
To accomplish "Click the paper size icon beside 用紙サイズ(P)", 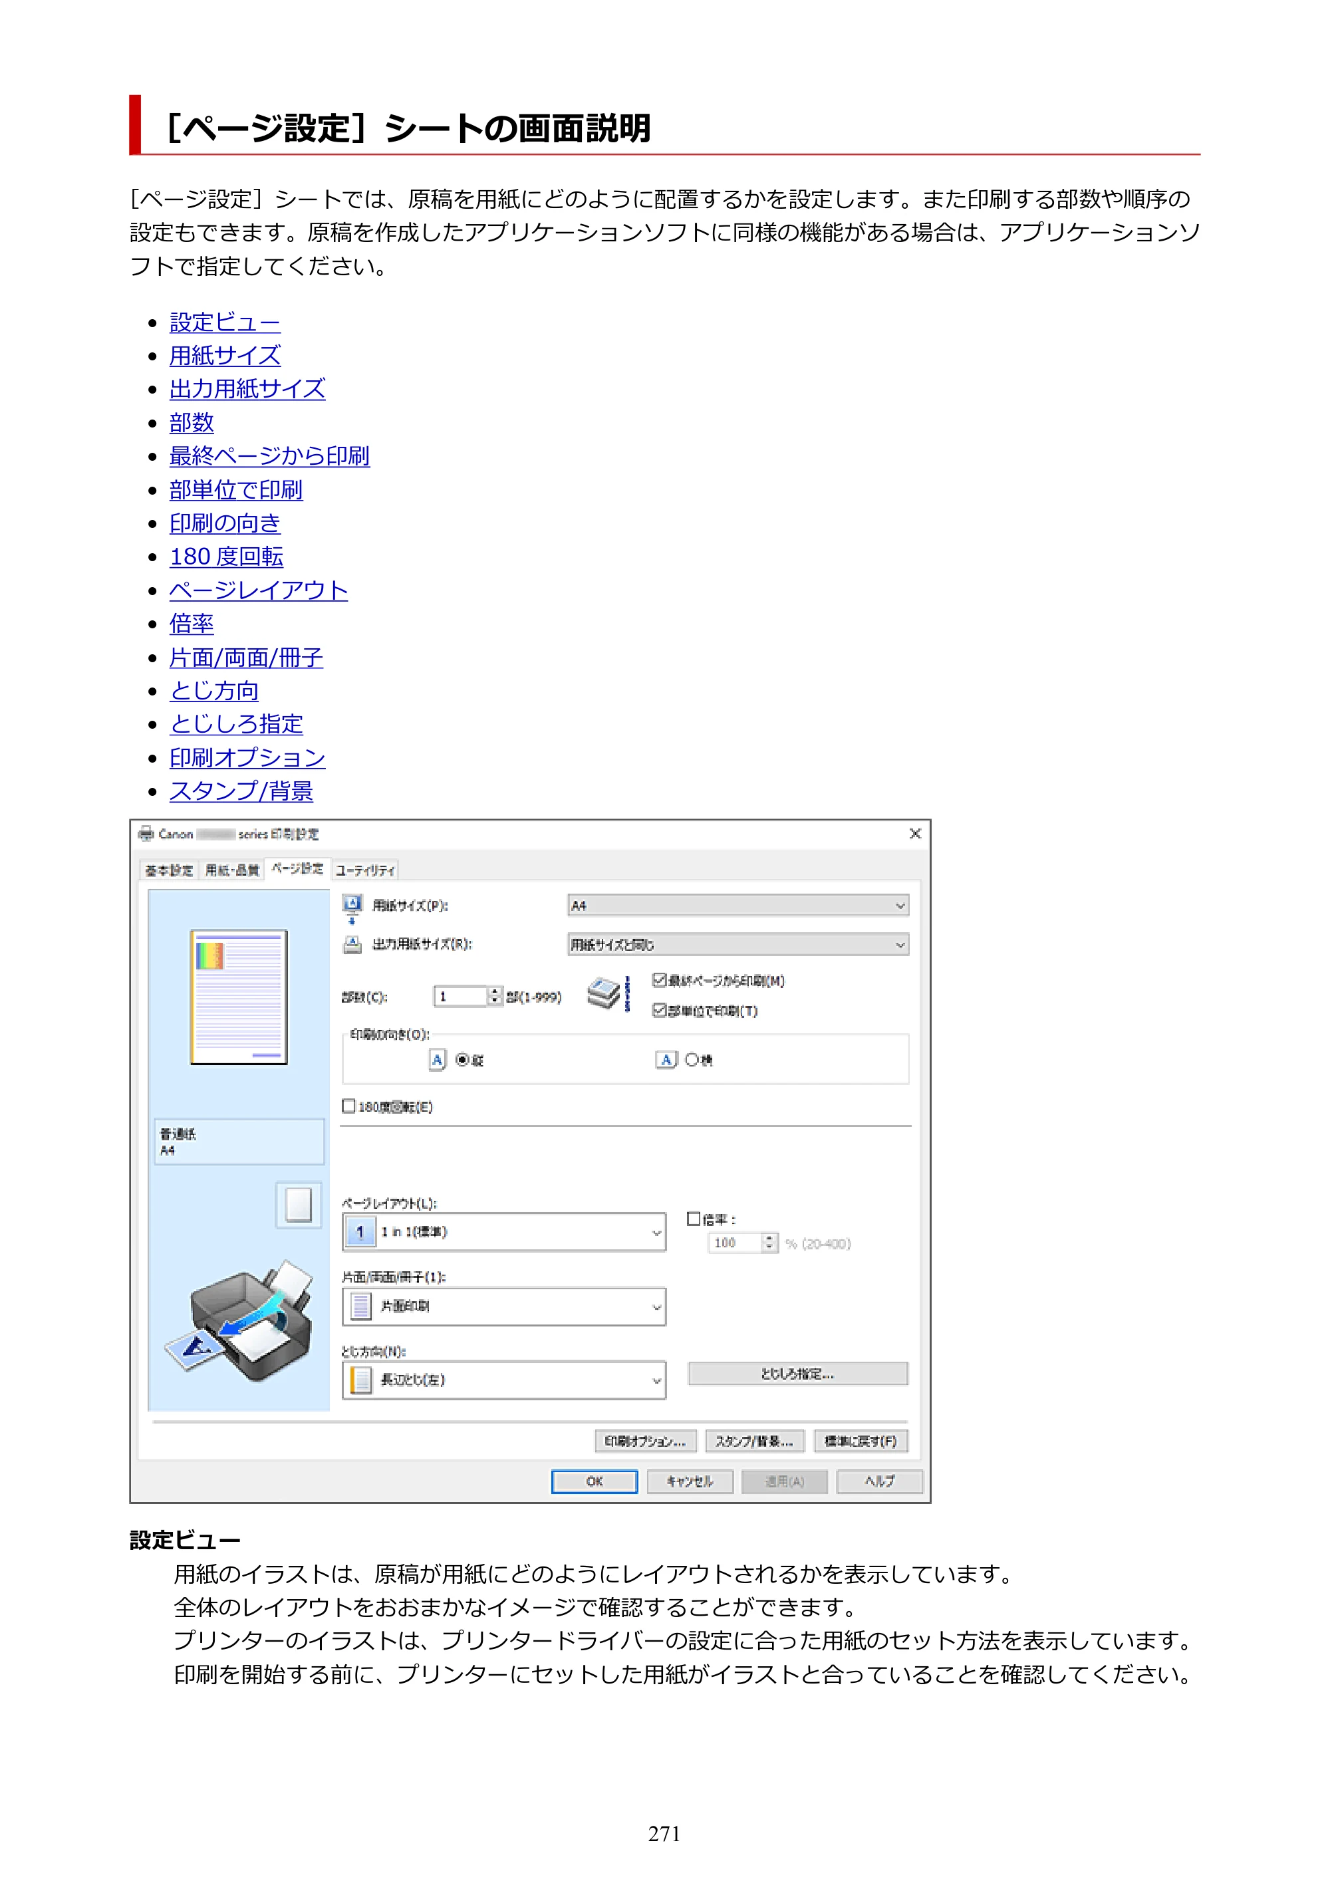I will 352,908.
